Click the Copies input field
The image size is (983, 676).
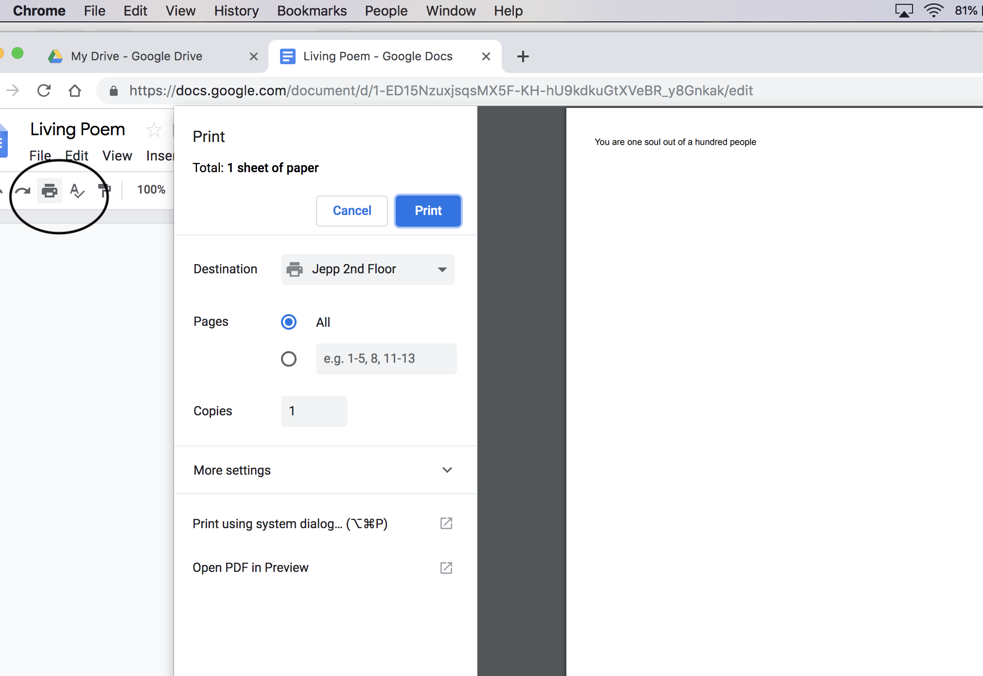312,411
